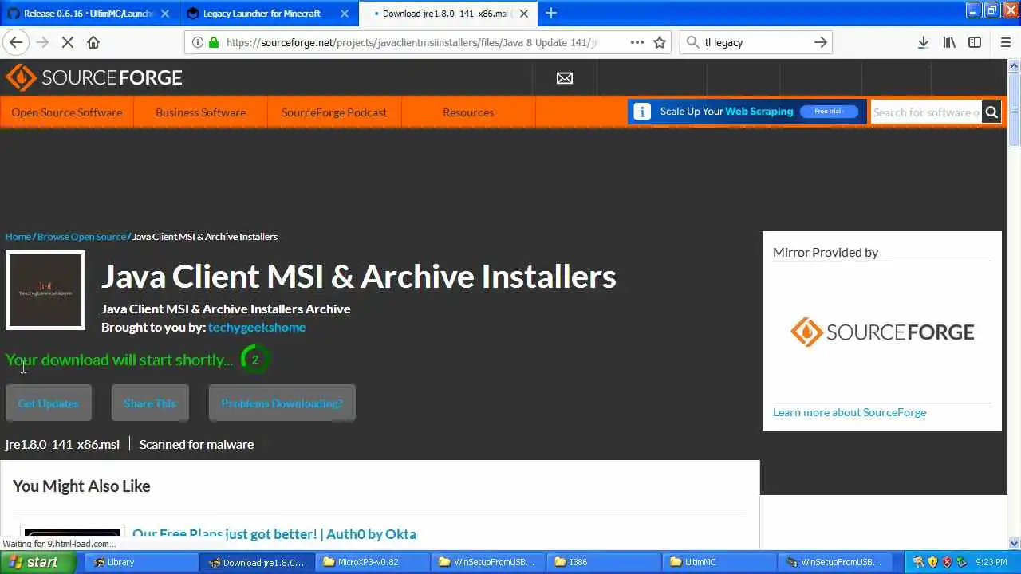Click the Free trial button in ad
Screen dimensions: 1021x574
click(x=829, y=112)
